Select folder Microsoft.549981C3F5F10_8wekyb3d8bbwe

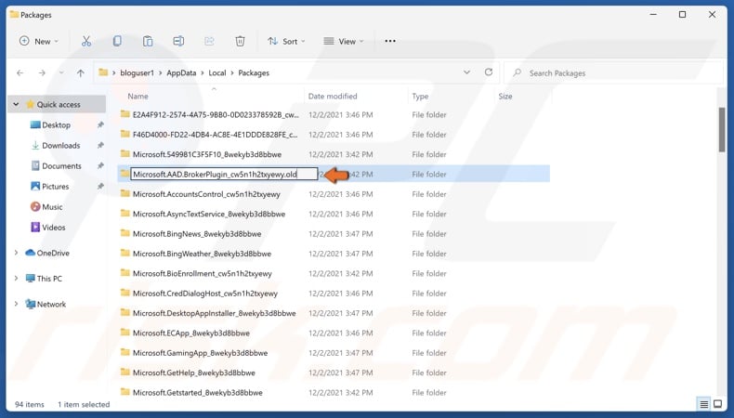click(207, 154)
